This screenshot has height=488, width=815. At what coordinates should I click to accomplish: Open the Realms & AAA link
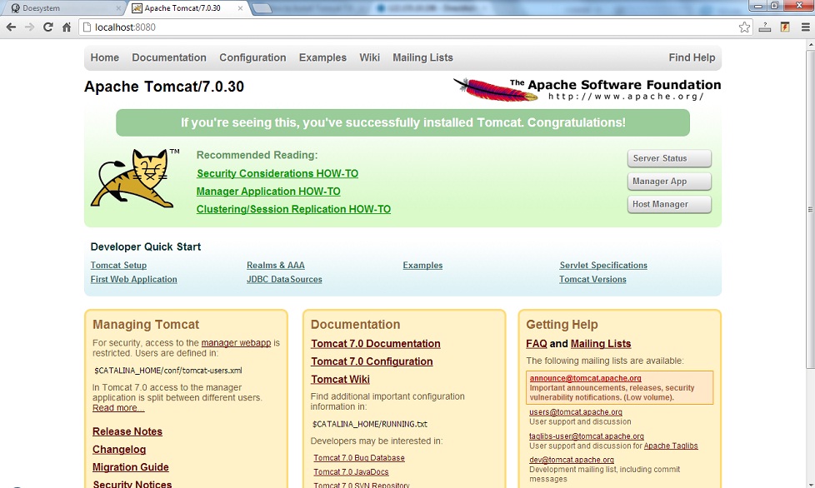point(276,266)
